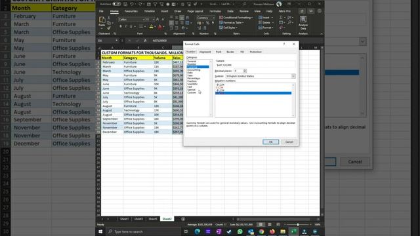Toggle the AutoSave switch
Image resolution: width=420 pixels, height=236 pixels.
[x=116, y=4]
